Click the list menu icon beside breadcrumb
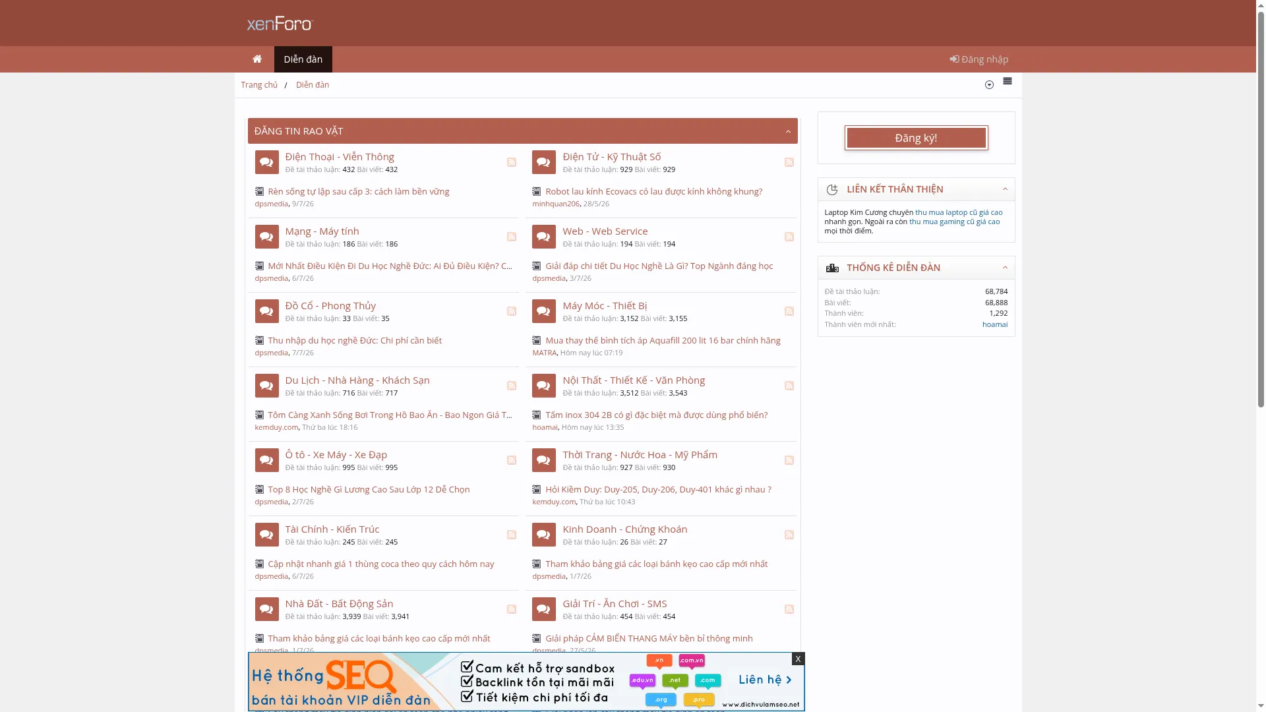Viewport: 1266px width, 712px height. pos(1008,81)
